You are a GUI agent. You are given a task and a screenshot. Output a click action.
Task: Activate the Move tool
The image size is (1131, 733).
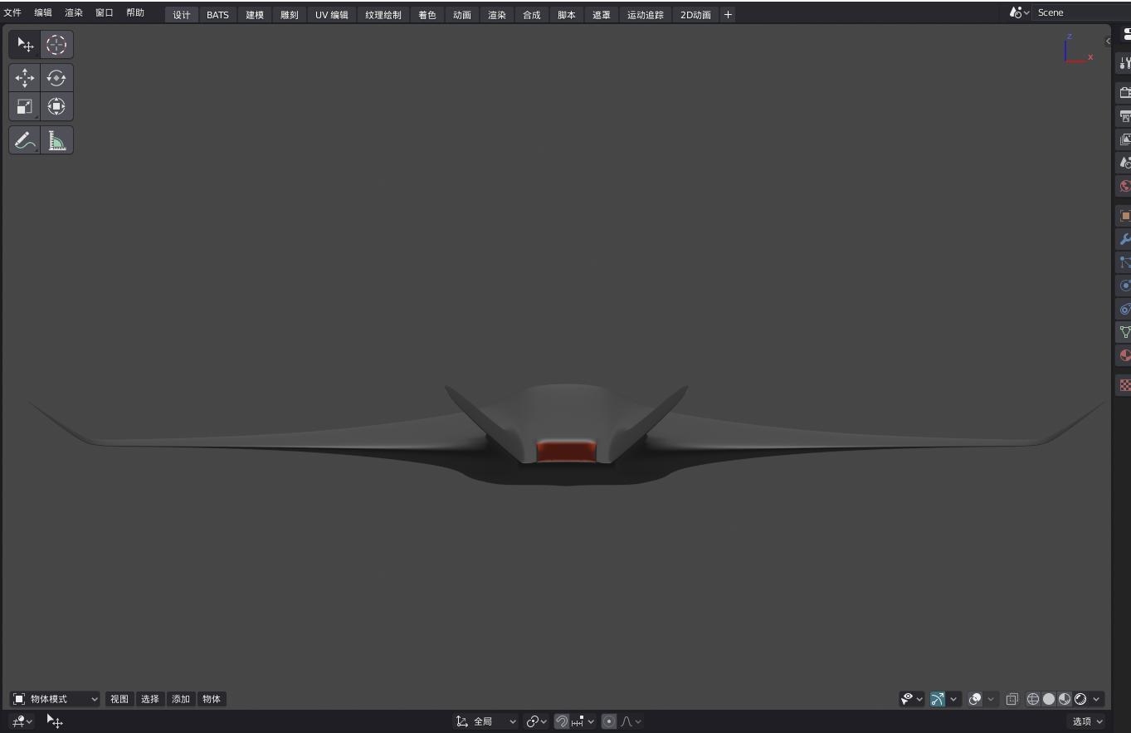pos(25,78)
